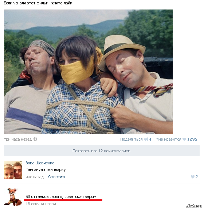Click 'Ответить' to reply to comment
The width and height of the screenshot is (204, 210).
coord(57,177)
